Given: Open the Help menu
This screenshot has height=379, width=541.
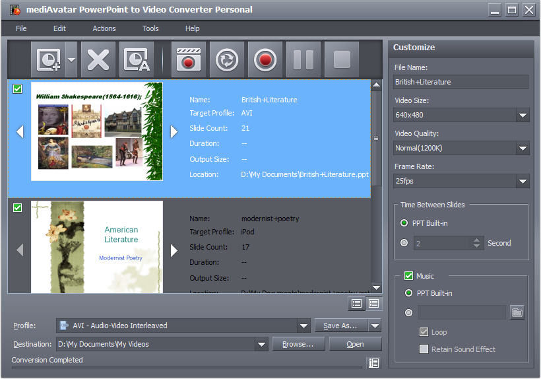Looking at the screenshot, I should point(192,28).
